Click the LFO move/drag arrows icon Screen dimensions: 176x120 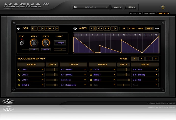pyautogui.click(x=19, y=28)
